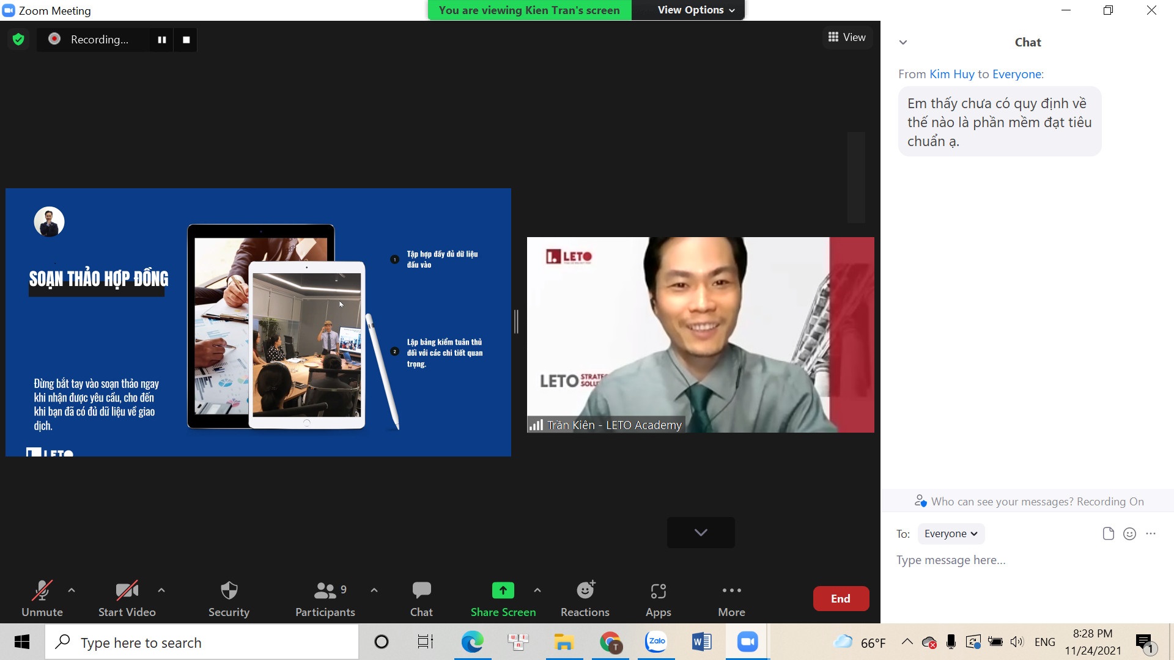The width and height of the screenshot is (1174, 660).
Task: Select Trần Kiên's video thumbnail
Action: point(700,335)
